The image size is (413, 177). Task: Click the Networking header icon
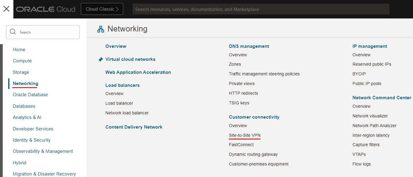[100, 29]
